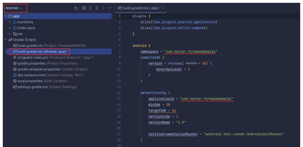Viewport: 303px width, 147px height.
Task: Expand the manifests folder
Action: point(10,22)
